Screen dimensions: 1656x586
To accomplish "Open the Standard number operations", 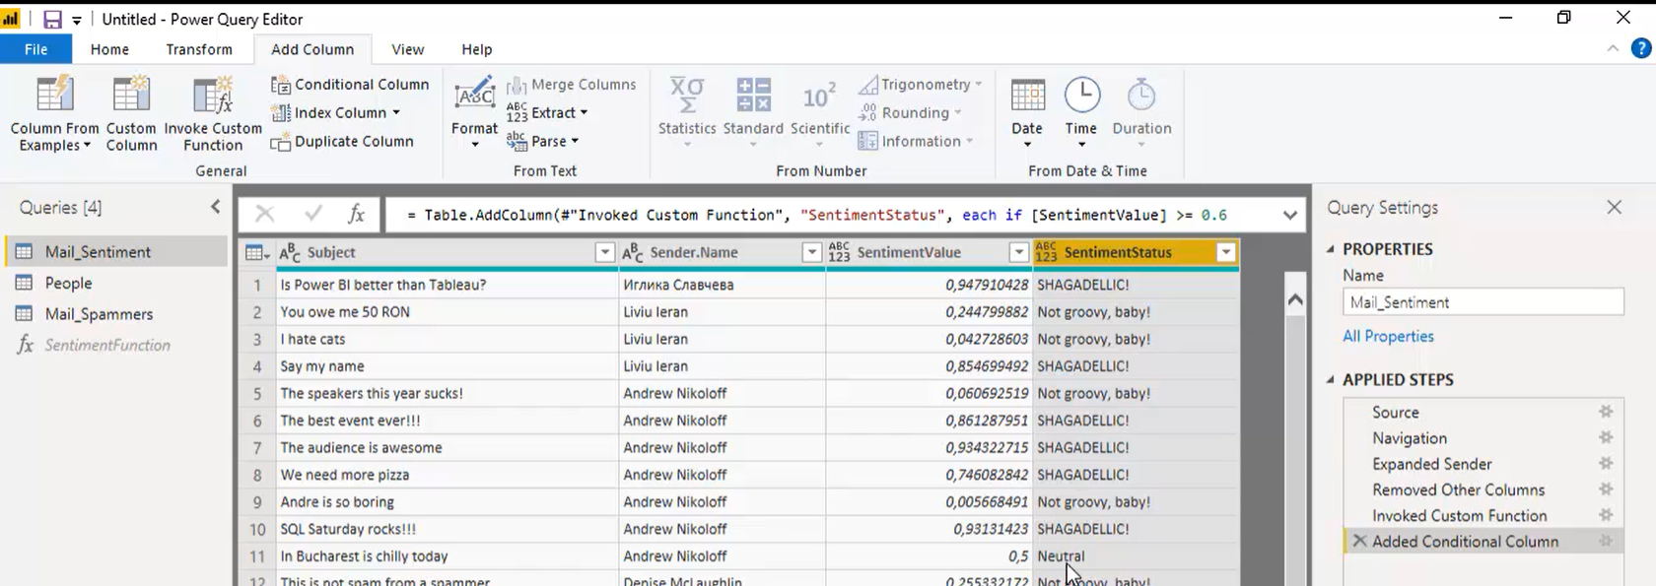I will (753, 113).
